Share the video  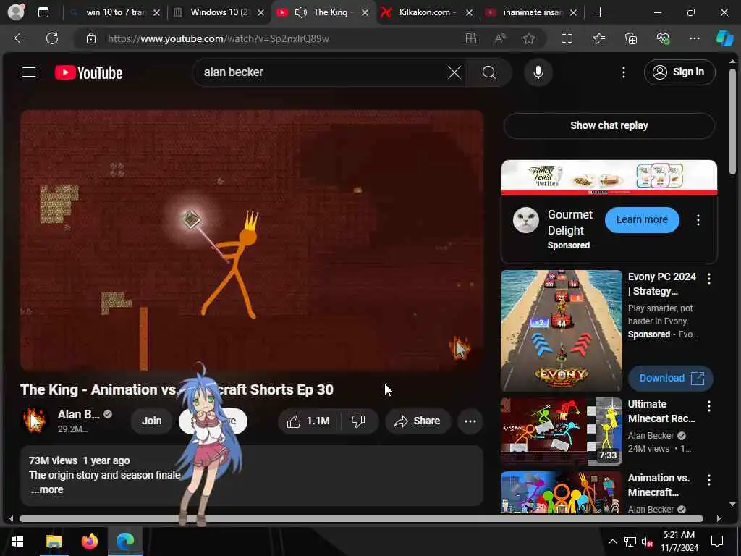pyautogui.click(x=418, y=421)
